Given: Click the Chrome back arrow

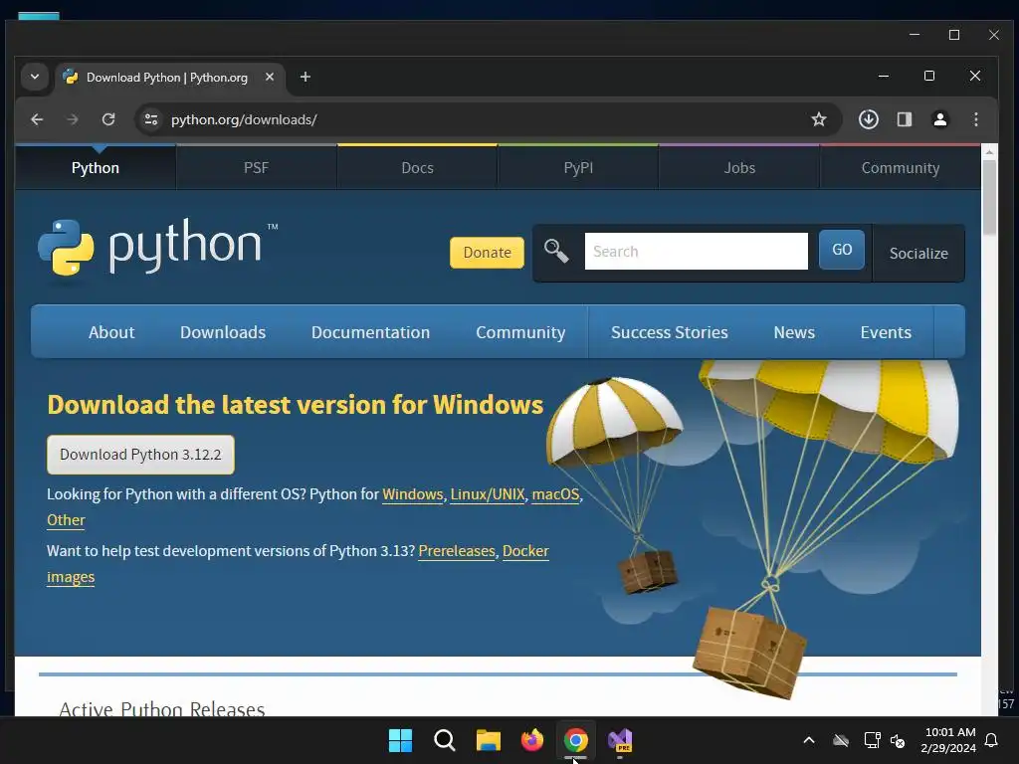Looking at the screenshot, I should click(37, 119).
